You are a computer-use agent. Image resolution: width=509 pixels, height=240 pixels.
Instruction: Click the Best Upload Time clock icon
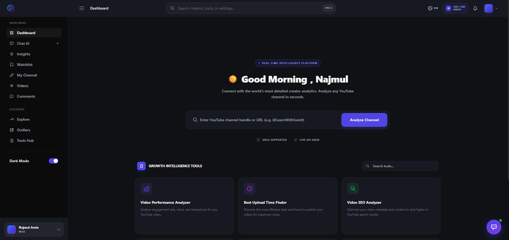point(250,189)
